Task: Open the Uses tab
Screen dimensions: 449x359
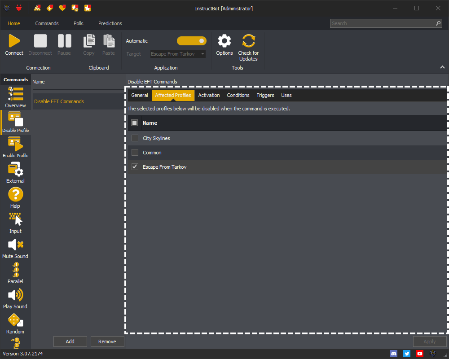Action: click(286, 95)
